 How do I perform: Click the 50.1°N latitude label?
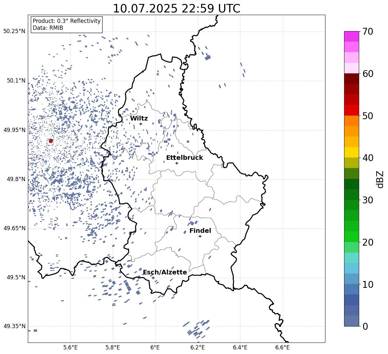point(16,81)
